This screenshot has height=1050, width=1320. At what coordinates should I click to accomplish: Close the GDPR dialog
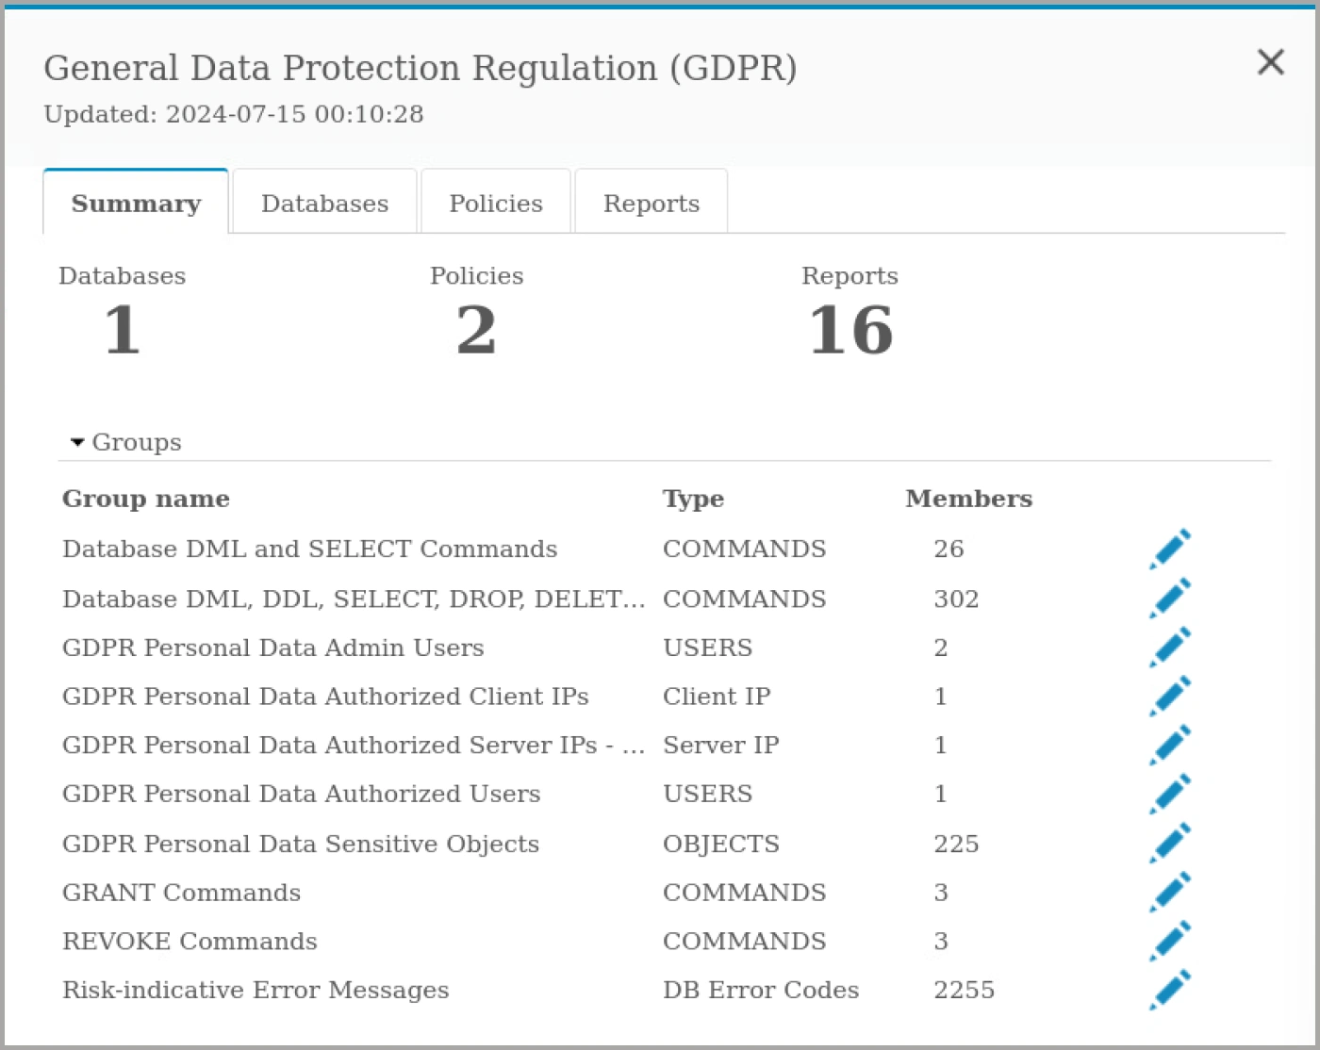coord(1270,62)
